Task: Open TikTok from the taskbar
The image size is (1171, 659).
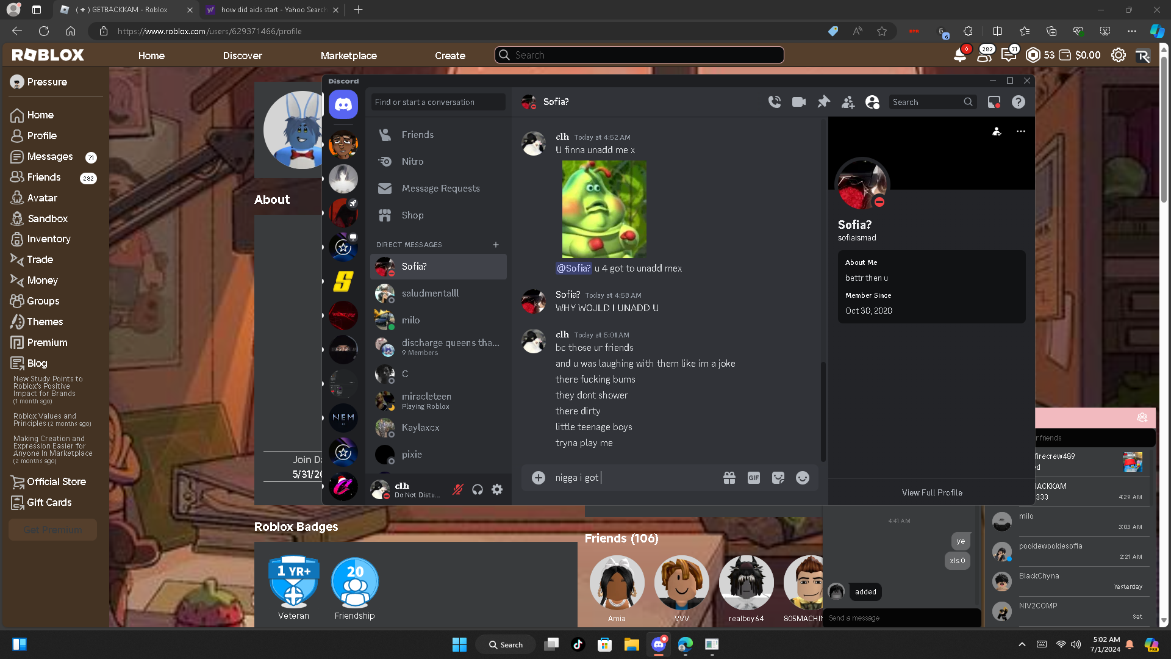Action: [578, 644]
